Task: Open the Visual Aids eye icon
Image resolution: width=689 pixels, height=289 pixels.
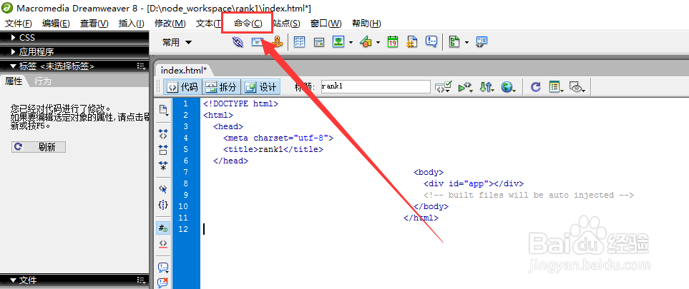Action: [x=577, y=87]
